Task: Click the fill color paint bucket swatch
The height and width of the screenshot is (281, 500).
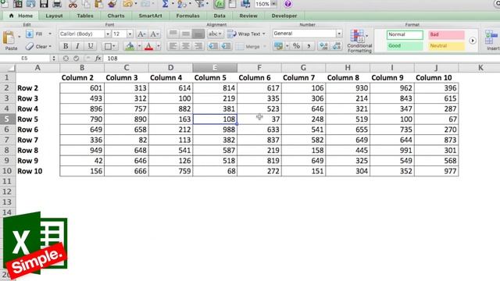Action: (x=130, y=47)
